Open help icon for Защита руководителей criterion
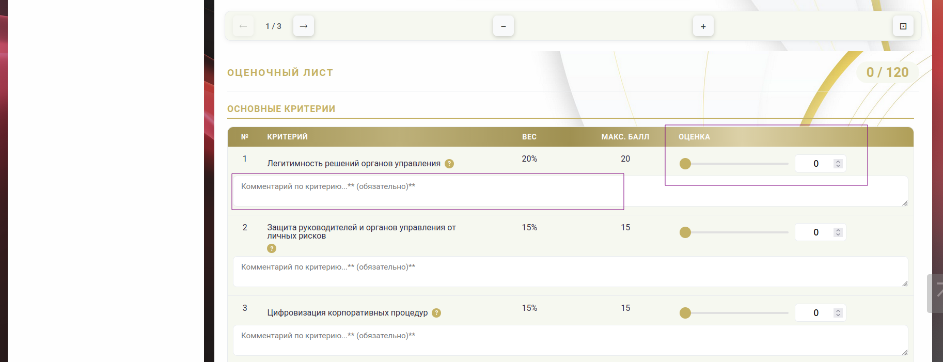This screenshot has height=362, width=943. click(272, 248)
